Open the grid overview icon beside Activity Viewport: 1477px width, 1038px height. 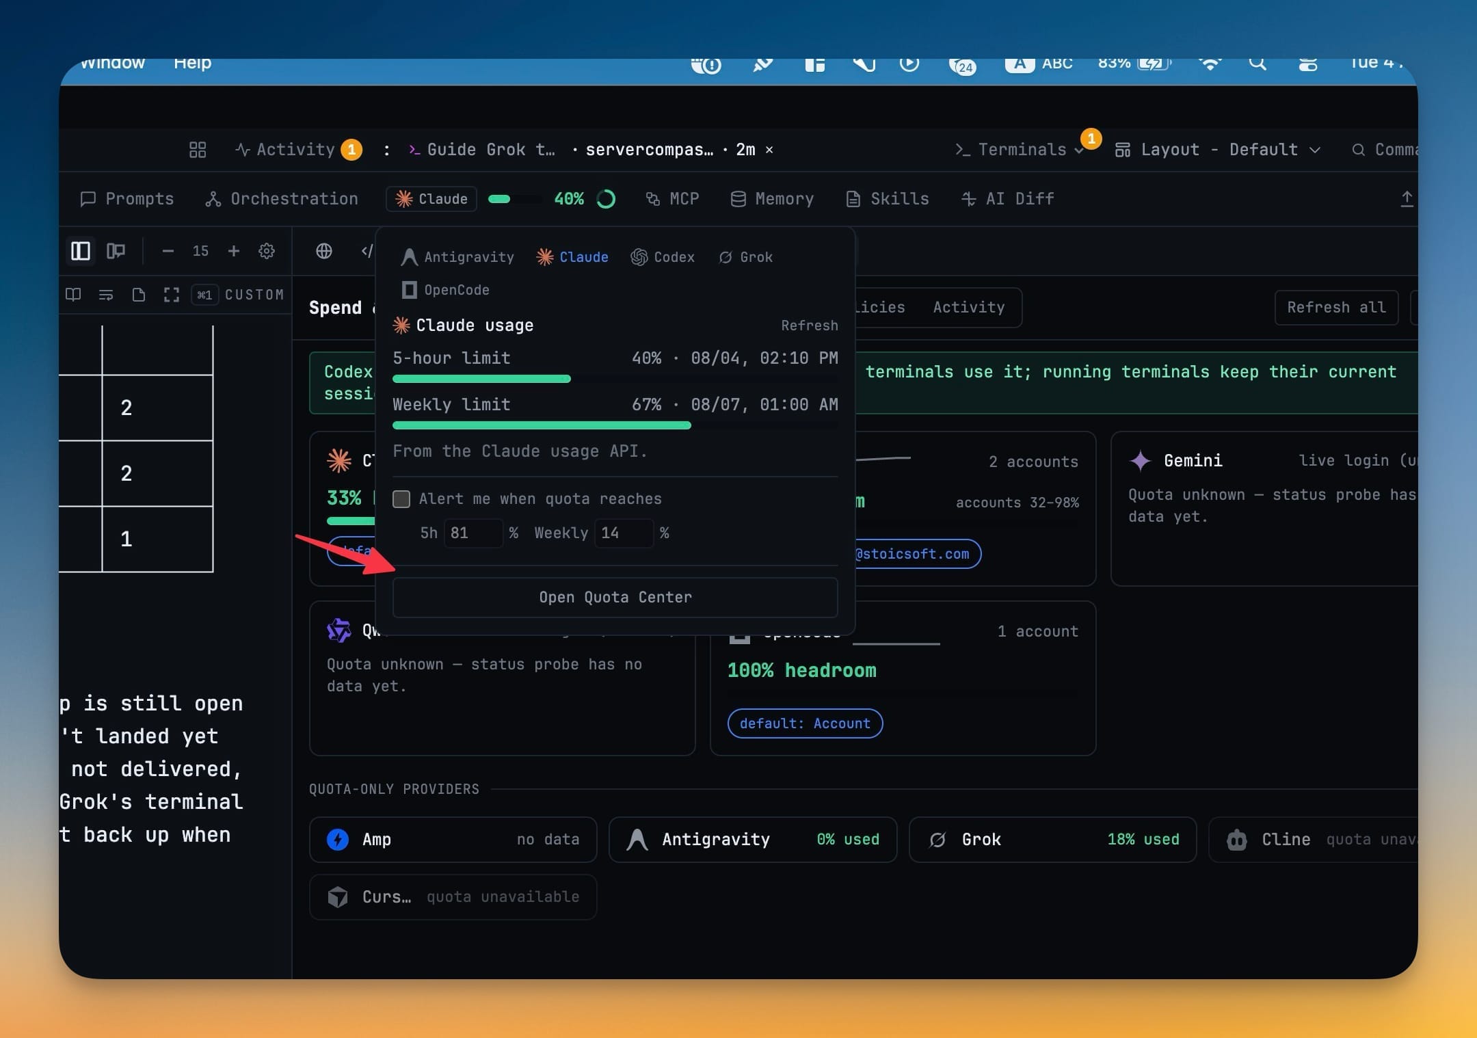tap(198, 150)
